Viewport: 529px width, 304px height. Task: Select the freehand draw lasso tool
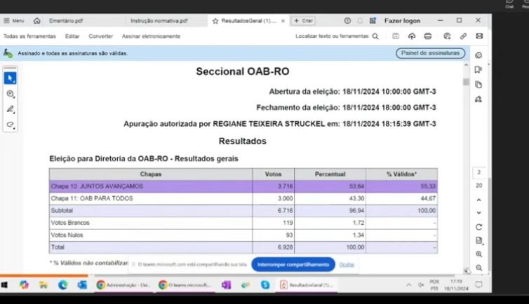click(x=10, y=125)
